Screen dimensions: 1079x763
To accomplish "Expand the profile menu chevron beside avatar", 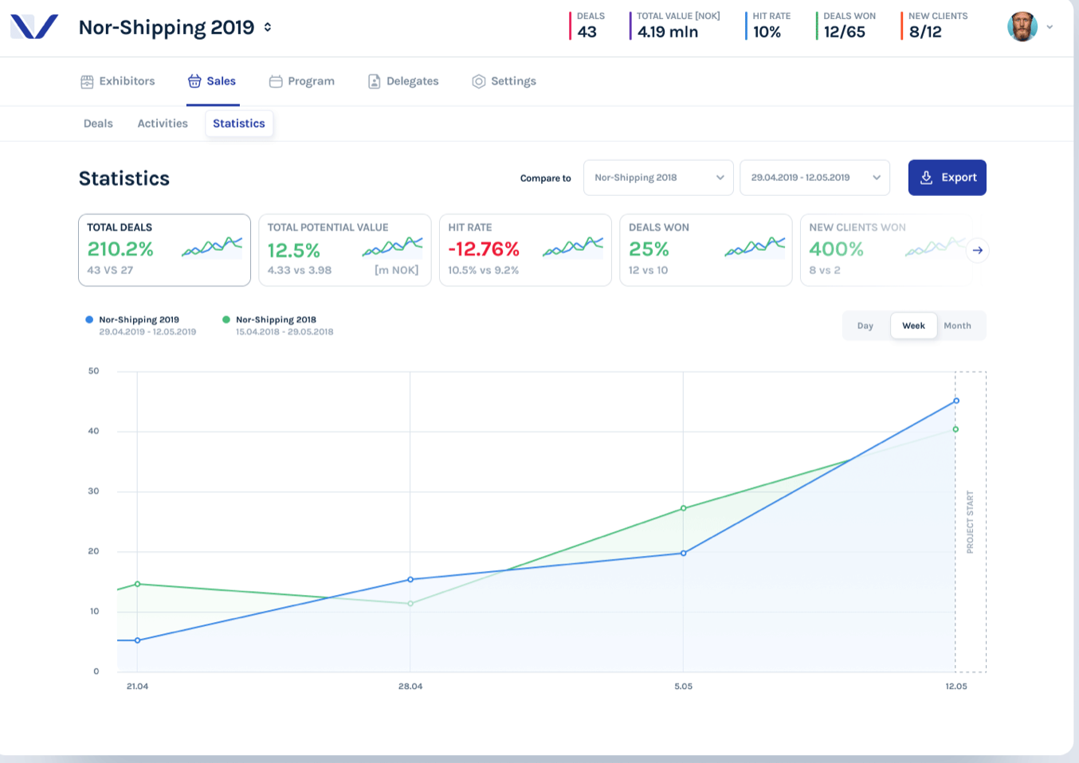I will 1050,27.
